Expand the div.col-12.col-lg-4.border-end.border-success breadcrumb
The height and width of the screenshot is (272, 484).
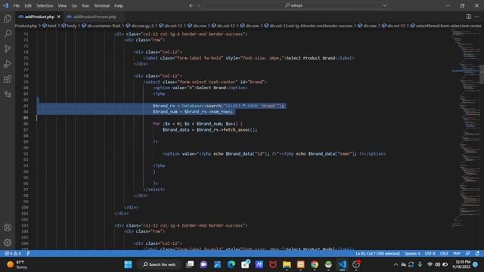point(311,26)
